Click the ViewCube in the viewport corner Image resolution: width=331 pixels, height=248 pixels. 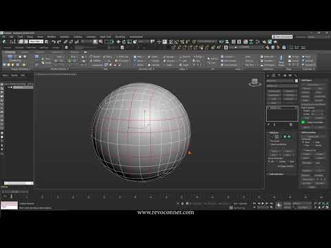[254, 82]
